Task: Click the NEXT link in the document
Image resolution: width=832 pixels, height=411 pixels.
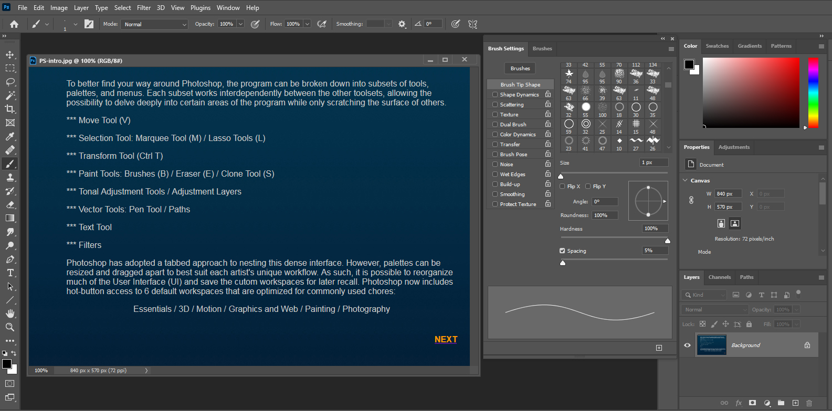Action: [x=446, y=339]
